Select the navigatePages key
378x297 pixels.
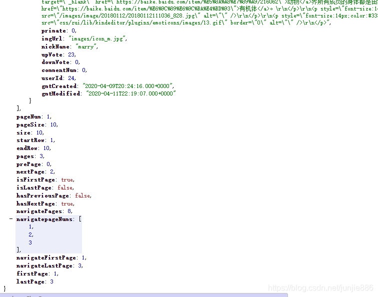click(x=39, y=211)
